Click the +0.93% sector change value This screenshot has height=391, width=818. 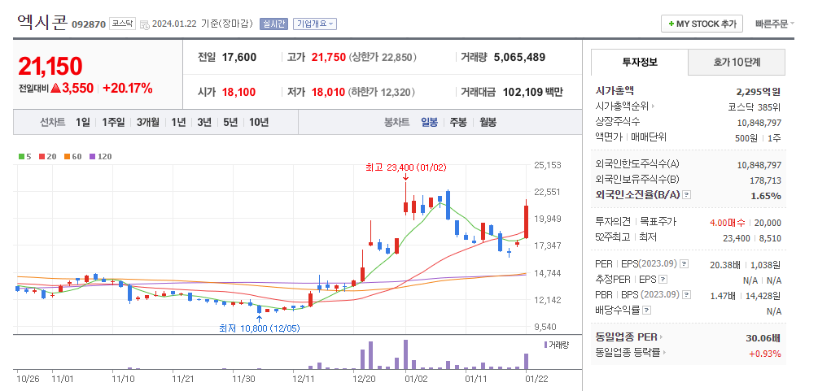click(x=765, y=354)
